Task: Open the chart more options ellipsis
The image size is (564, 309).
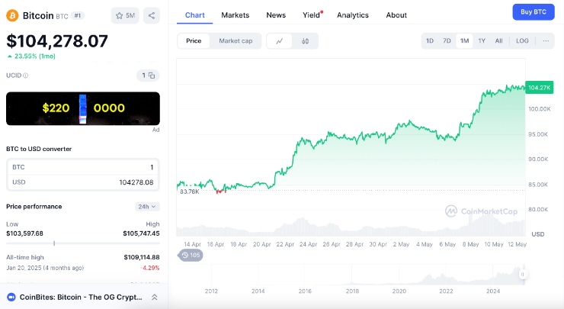Action: point(546,41)
